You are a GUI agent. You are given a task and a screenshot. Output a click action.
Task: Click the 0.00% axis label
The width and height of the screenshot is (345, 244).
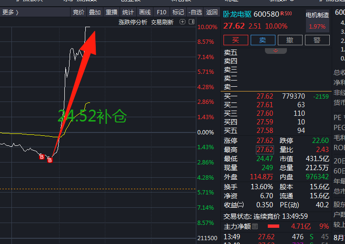(205, 132)
